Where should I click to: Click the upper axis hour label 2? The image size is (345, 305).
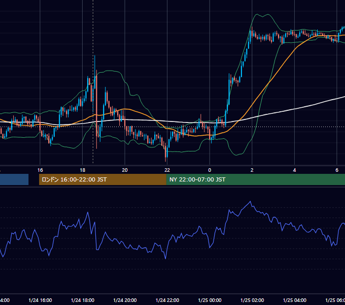252,170
